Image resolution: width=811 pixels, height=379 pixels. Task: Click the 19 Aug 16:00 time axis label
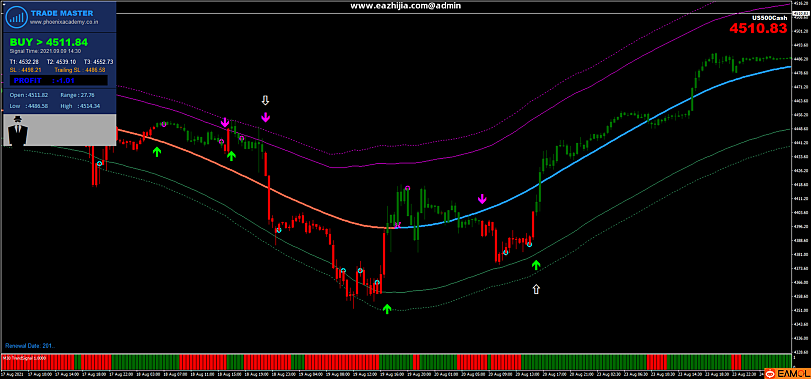pos(392,374)
